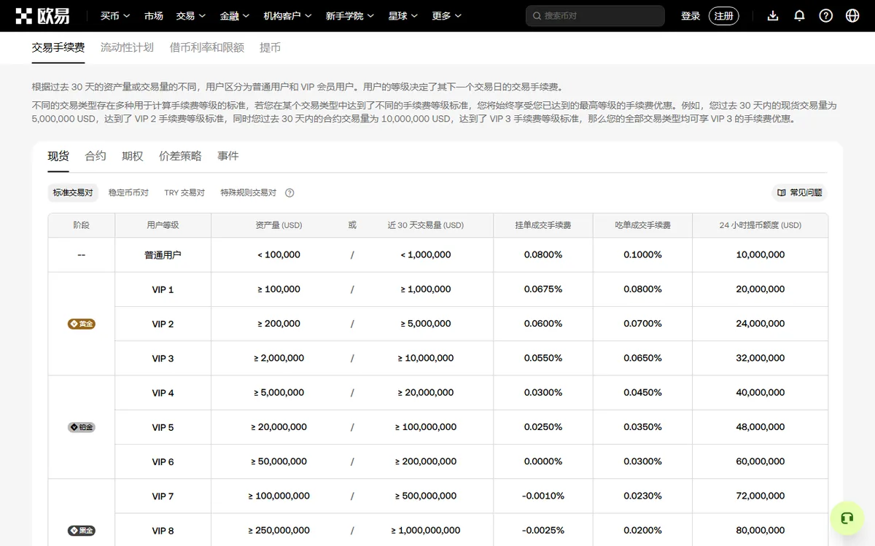This screenshot has height=546, width=875.
Task: Switch to the 借币利率和限额 tab
Action: click(206, 47)
